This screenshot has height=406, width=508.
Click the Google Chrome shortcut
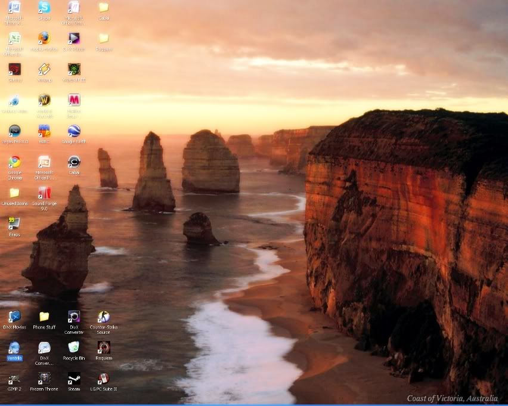click(x=14, y=162)
